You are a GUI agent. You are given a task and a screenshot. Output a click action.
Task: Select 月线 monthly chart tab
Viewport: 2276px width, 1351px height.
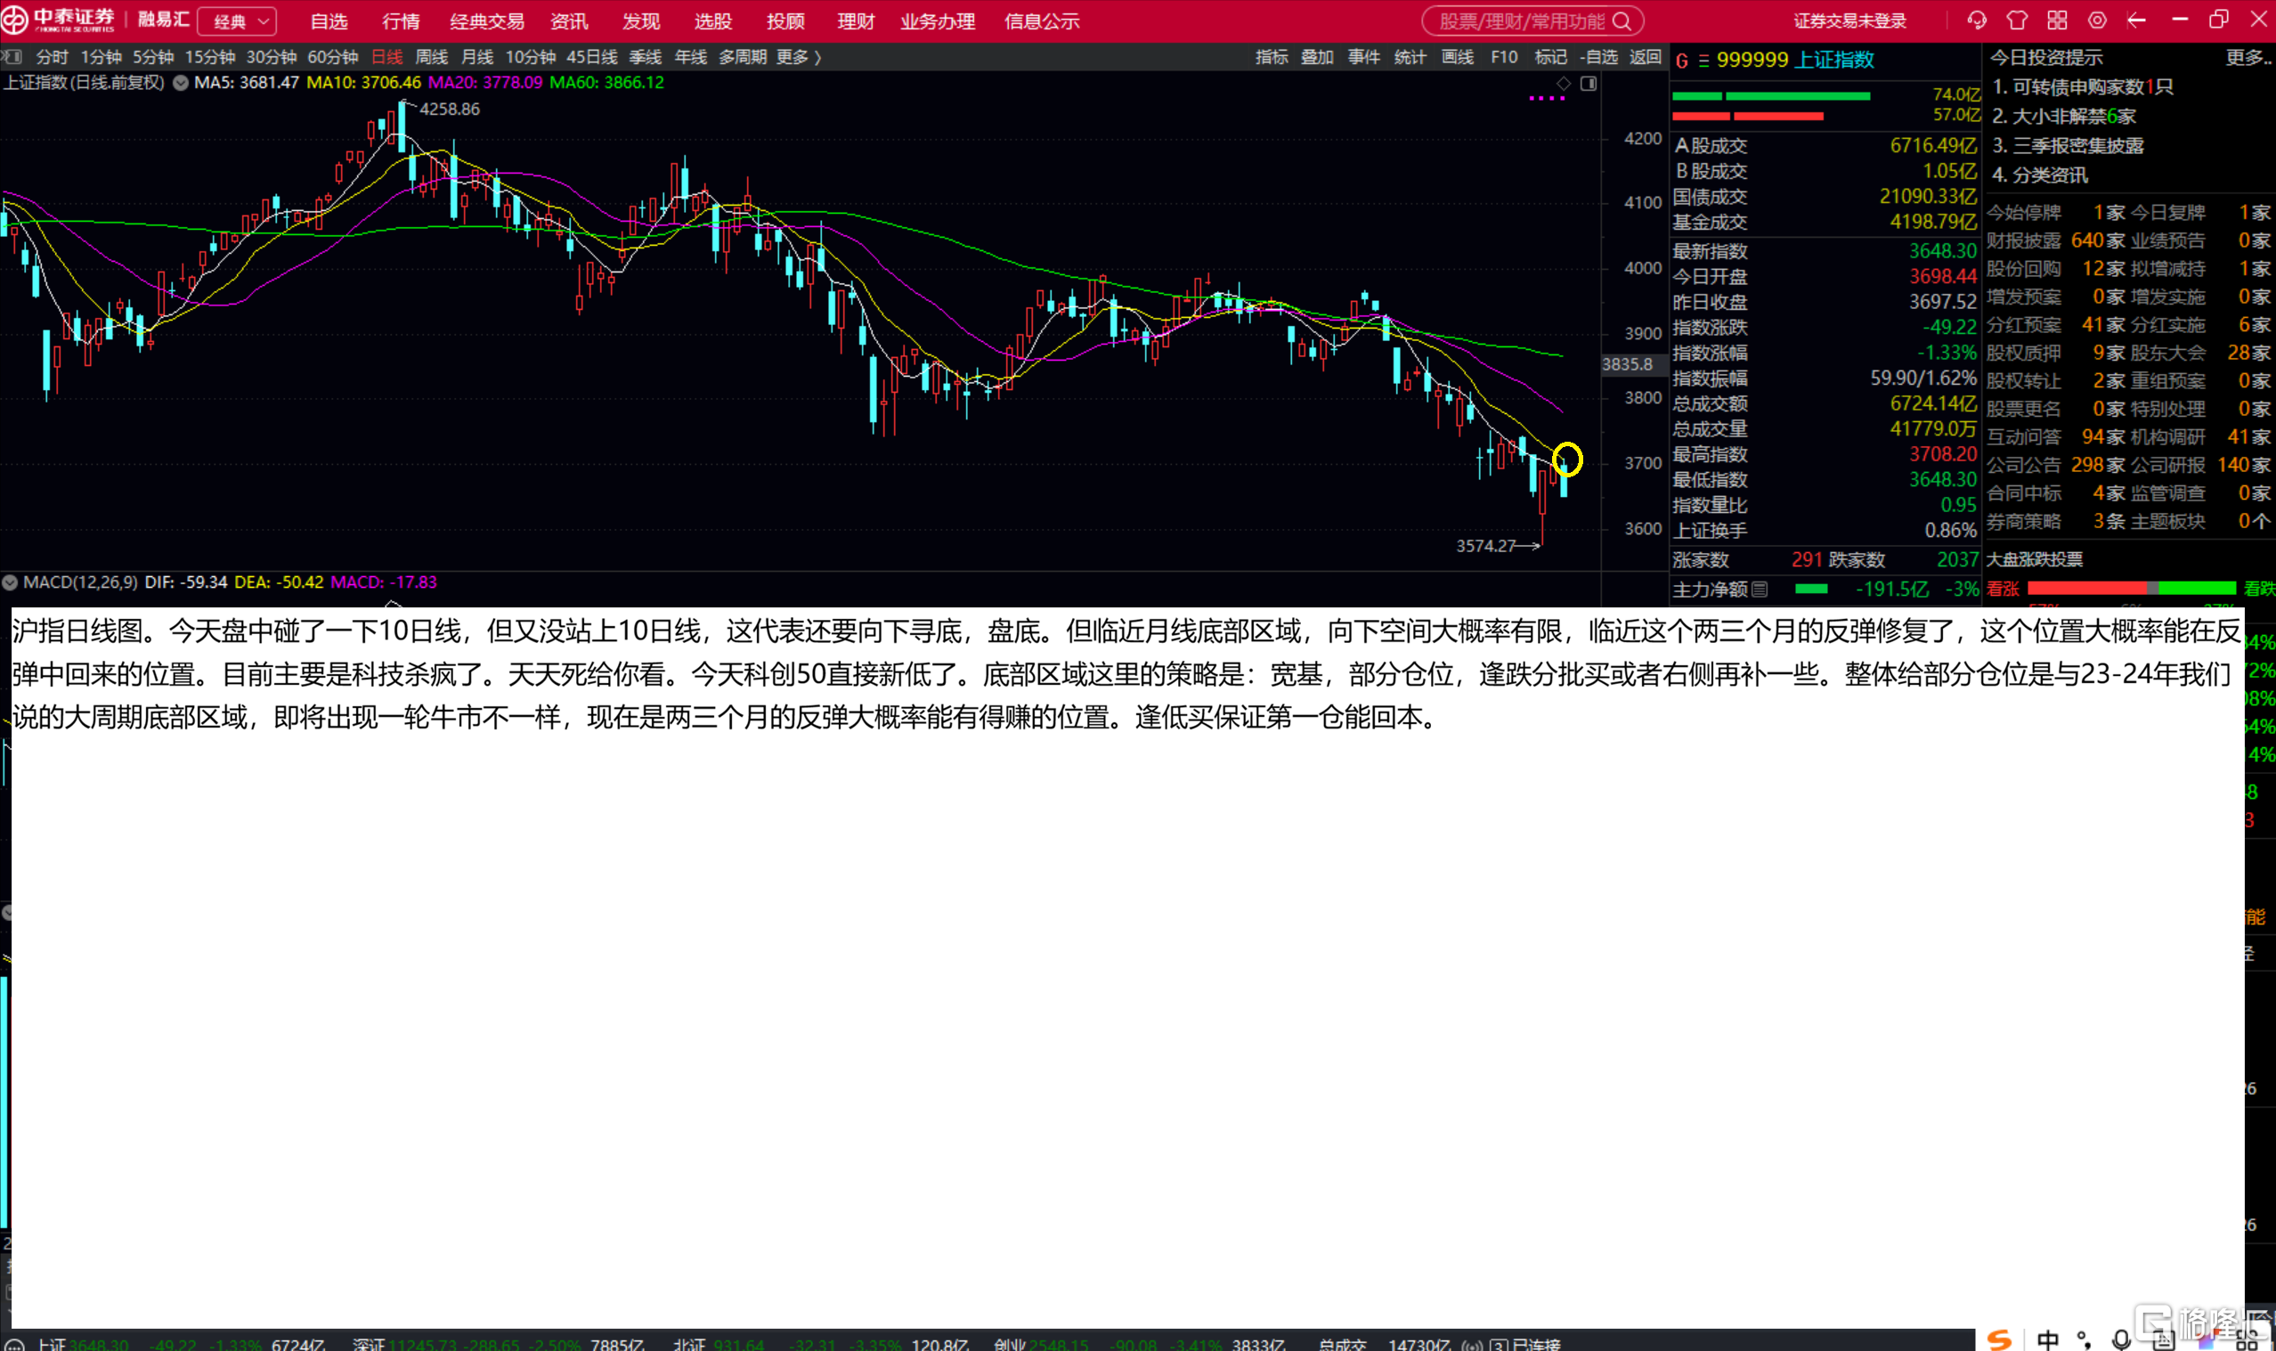tap(478, 57)
